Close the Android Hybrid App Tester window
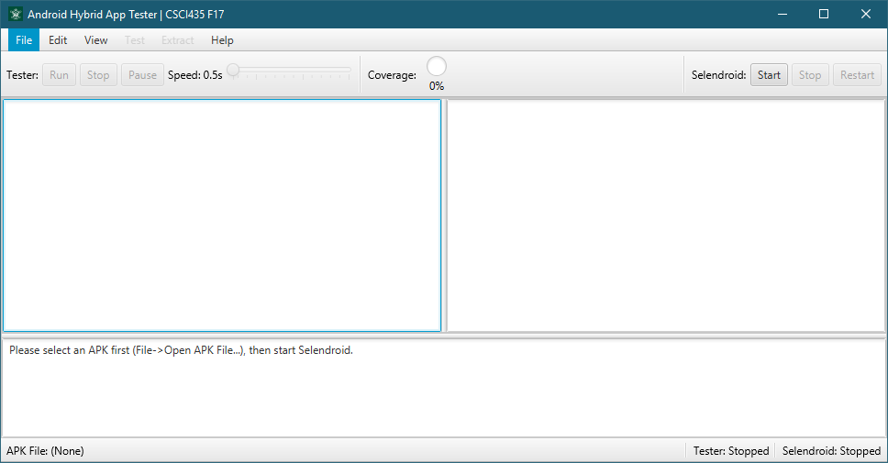Image resolution: width=888 pixels, height=463 pixels. coord(866,14)
